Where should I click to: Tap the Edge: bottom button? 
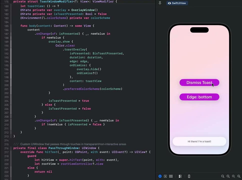pyautogui.click(x=199, y=97)
